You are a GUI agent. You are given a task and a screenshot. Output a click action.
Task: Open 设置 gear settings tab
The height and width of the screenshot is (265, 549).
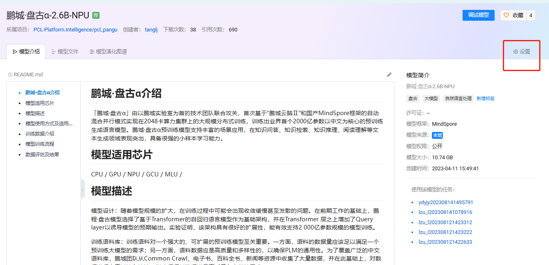tap(522, 52)
